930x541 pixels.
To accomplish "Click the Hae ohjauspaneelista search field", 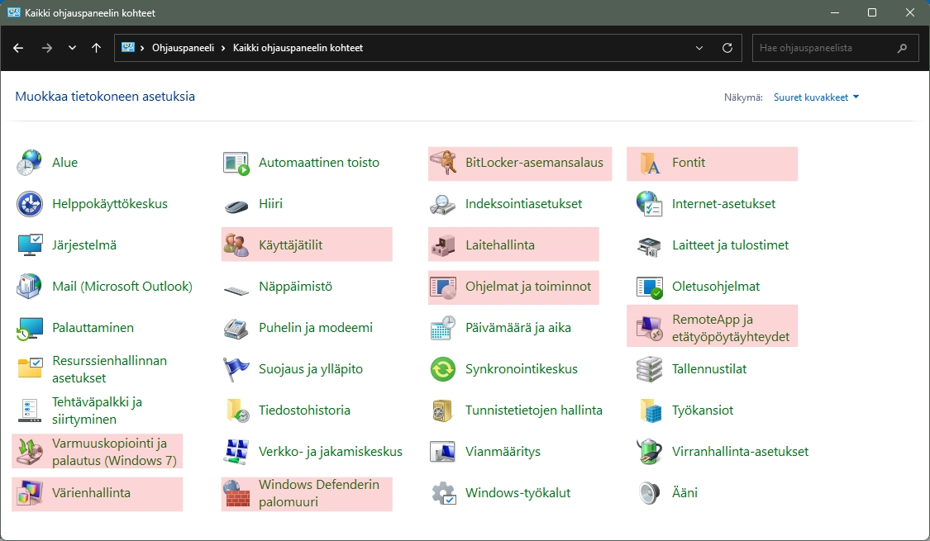I will pos(823,48).
